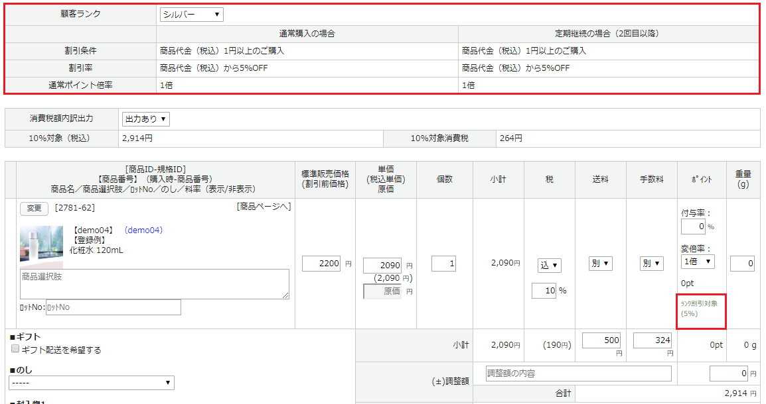Click the 付与率 point rate field
Image resolution: width=766 pixels, height=404 pixels.
click(693, 227)
